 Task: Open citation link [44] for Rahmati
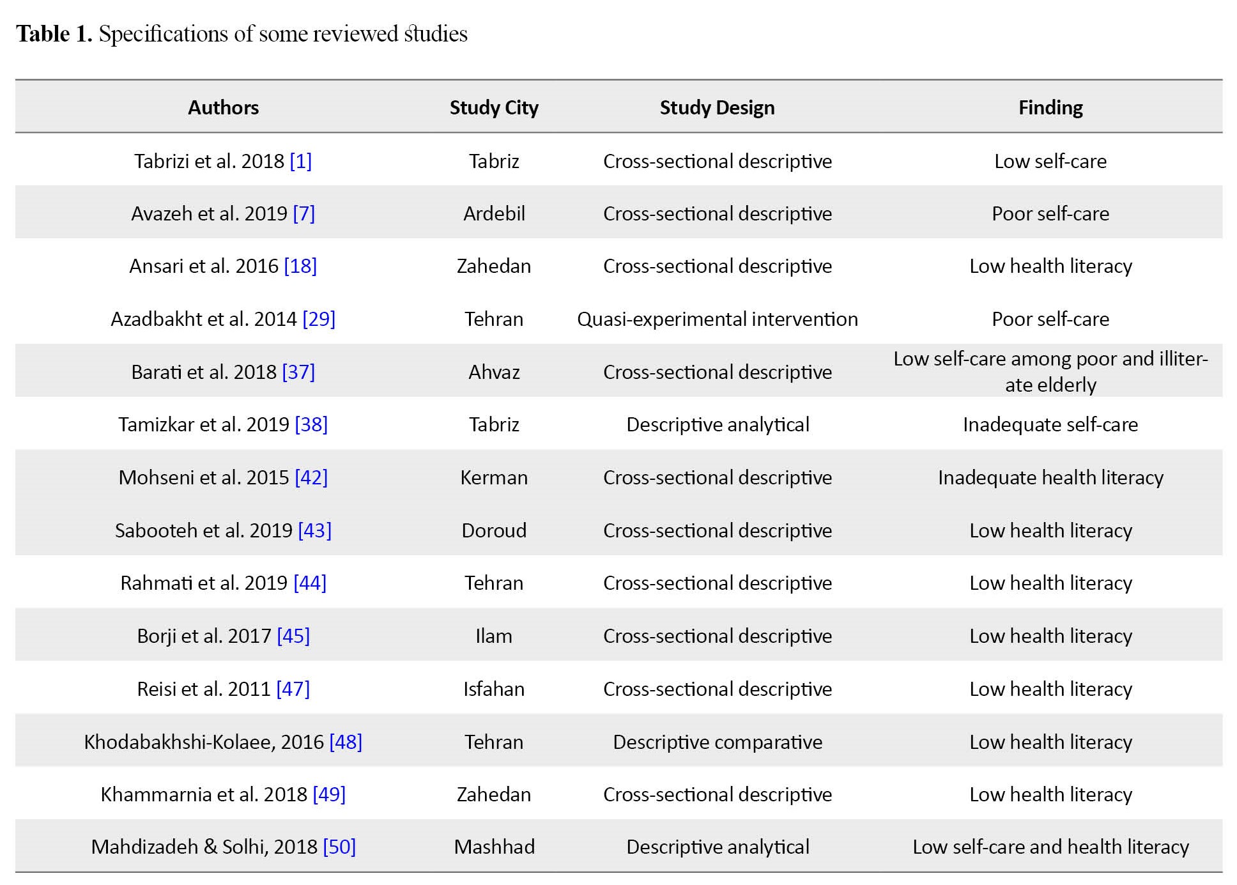[x=310, y=583]
